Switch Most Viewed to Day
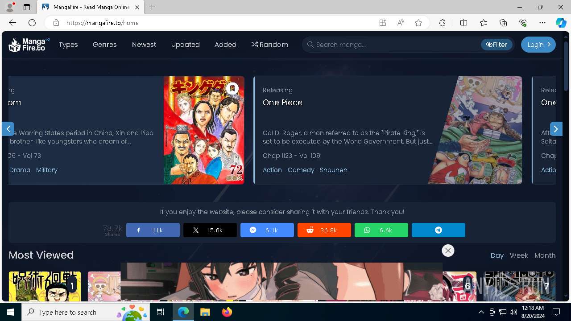 [x=497, y=255]
